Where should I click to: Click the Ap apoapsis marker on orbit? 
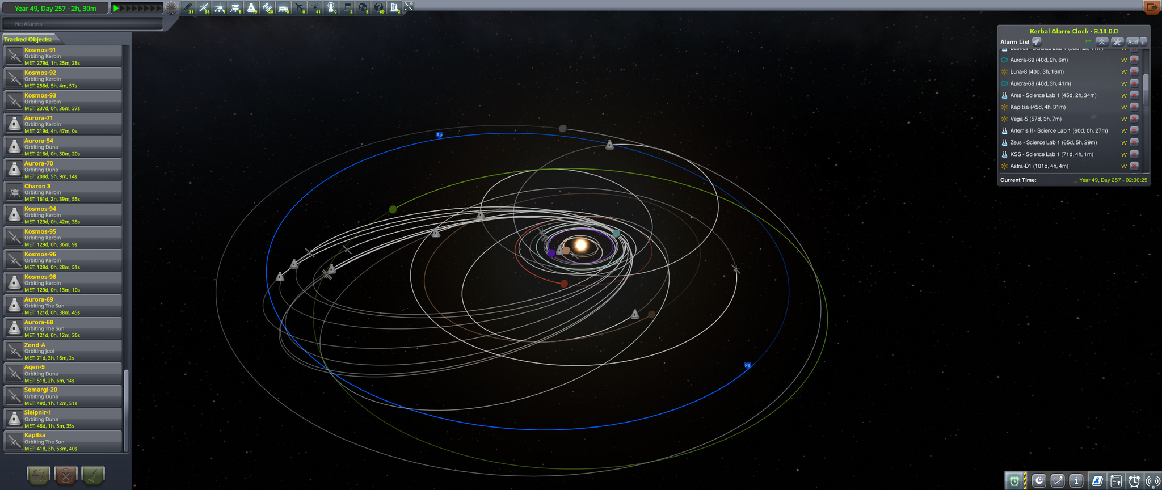pos(439,135)
